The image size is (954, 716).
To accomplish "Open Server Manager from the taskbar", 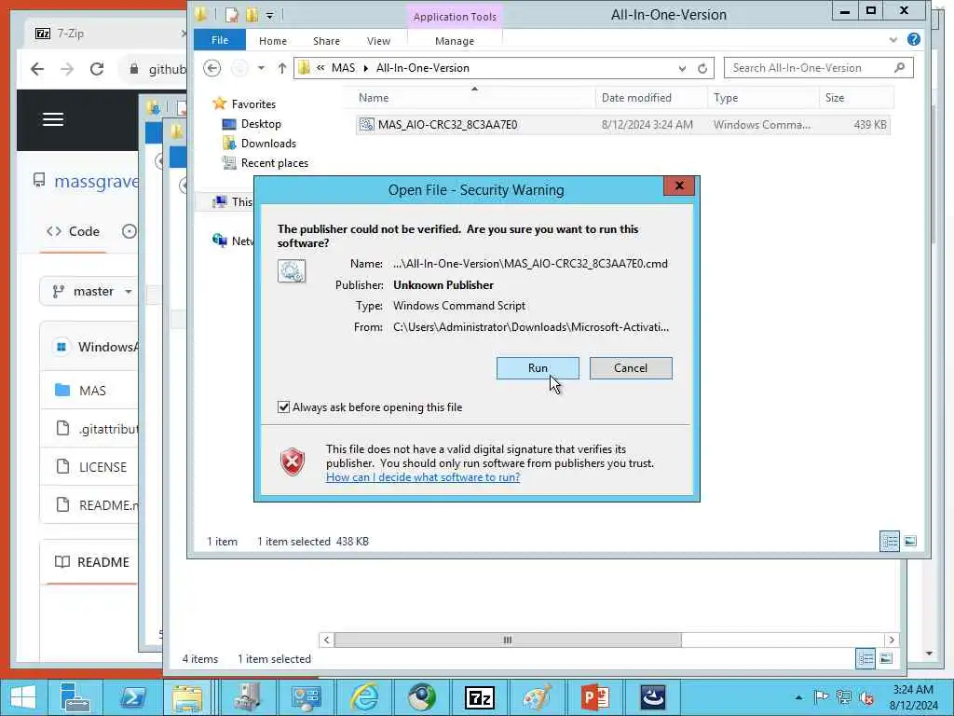I will pos(75,697).
